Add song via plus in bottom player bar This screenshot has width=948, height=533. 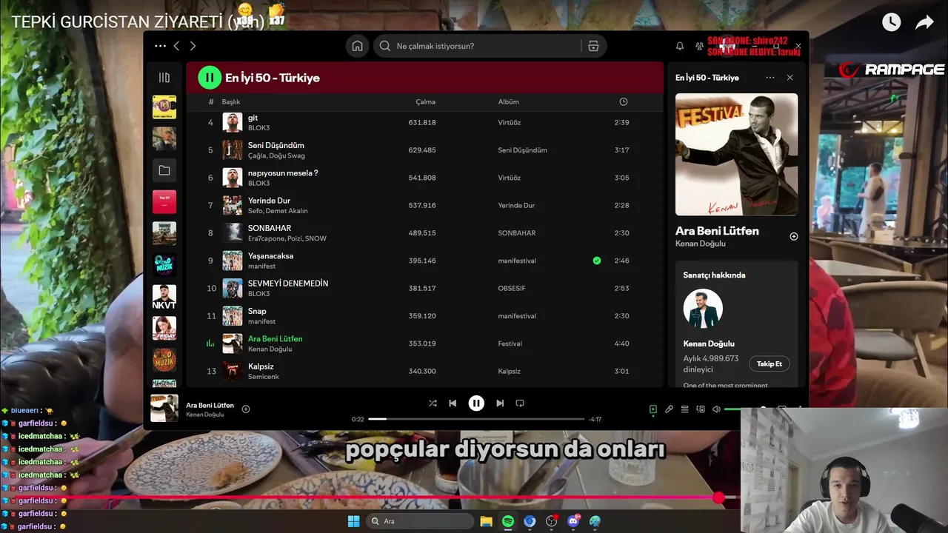click(x=246, y=409)
